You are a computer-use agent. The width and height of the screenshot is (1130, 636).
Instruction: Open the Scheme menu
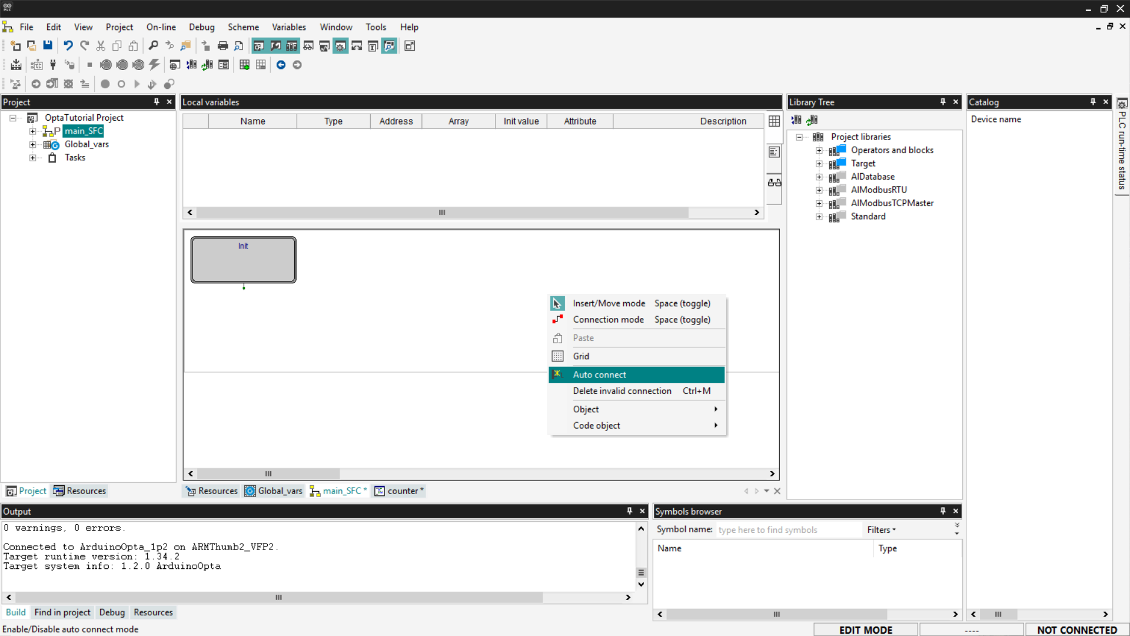point(243,27)
